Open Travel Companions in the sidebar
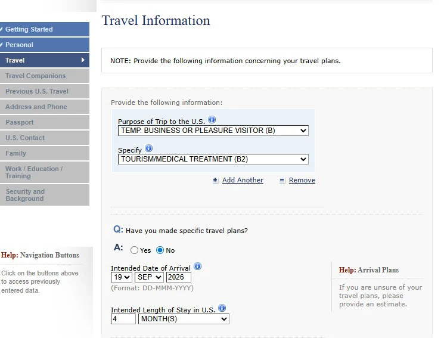The width and height of the screenshot is (444, 338). [x=45, y=76]
